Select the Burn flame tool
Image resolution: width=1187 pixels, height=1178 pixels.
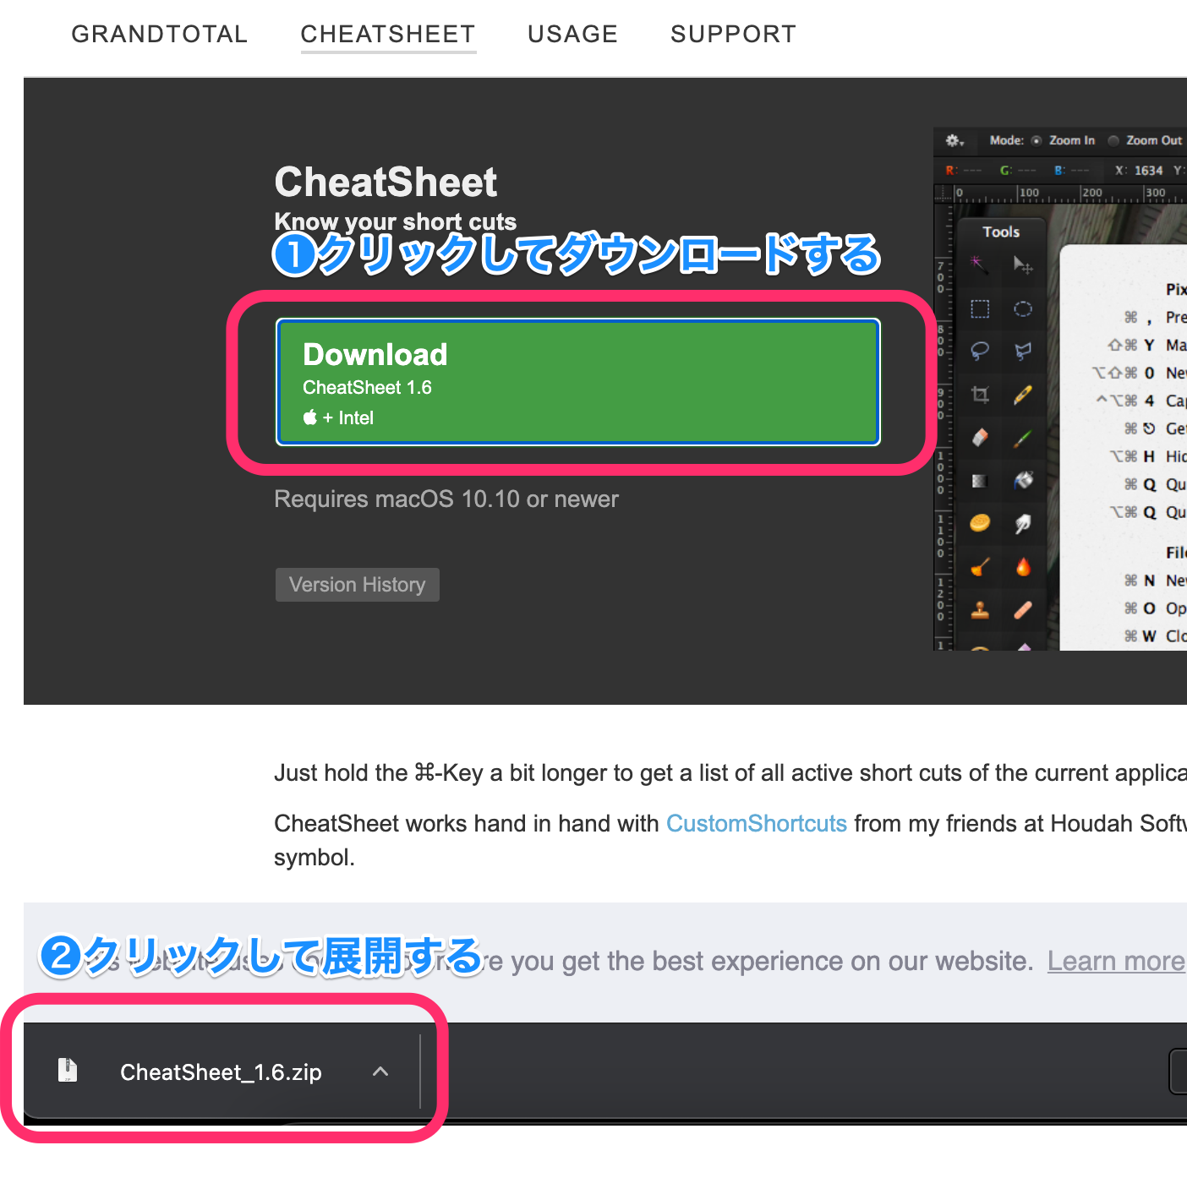[1023, 567]
